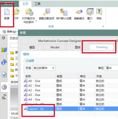Expand the 标准 group options arrow

click(103, 26)
